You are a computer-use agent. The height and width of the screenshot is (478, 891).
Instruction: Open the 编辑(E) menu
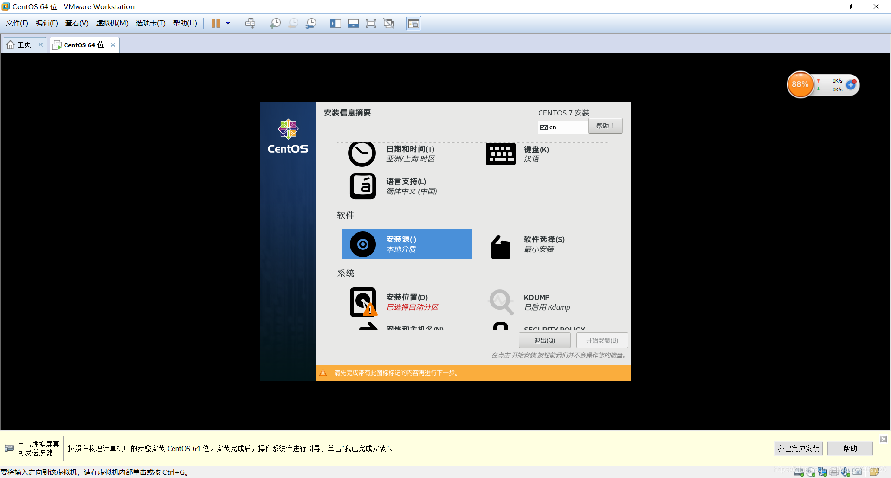(x=46, y=23)
